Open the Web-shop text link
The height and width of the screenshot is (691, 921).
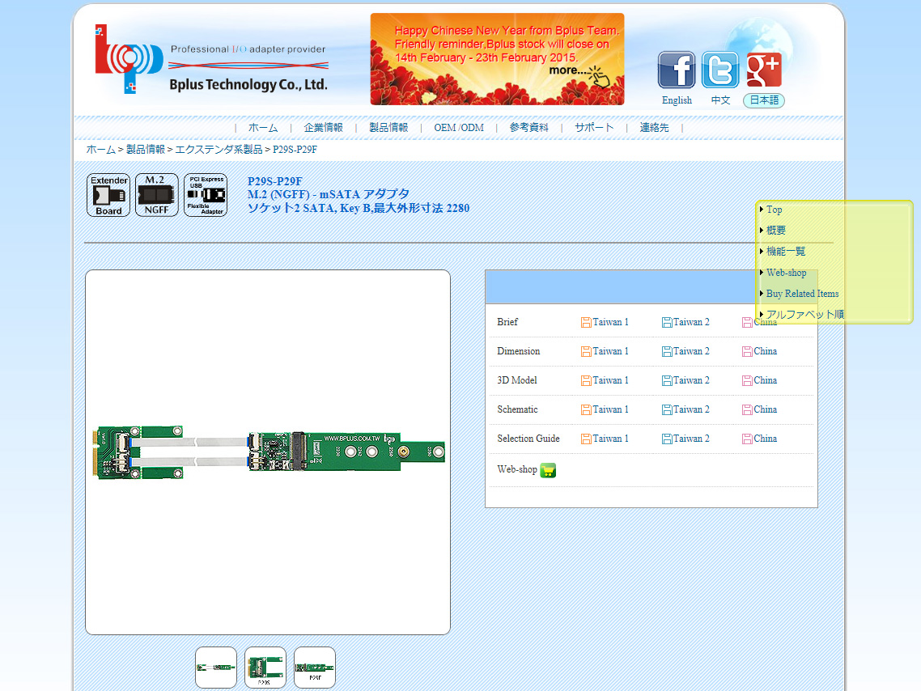tap(517, 469)
